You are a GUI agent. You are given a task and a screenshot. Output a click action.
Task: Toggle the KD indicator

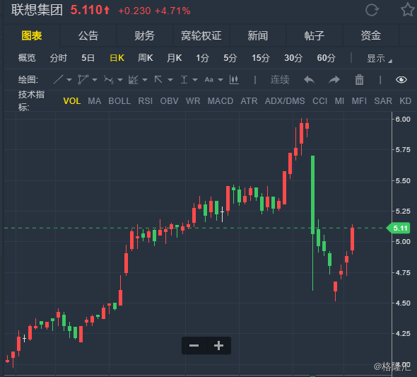(x=405, y=101)
